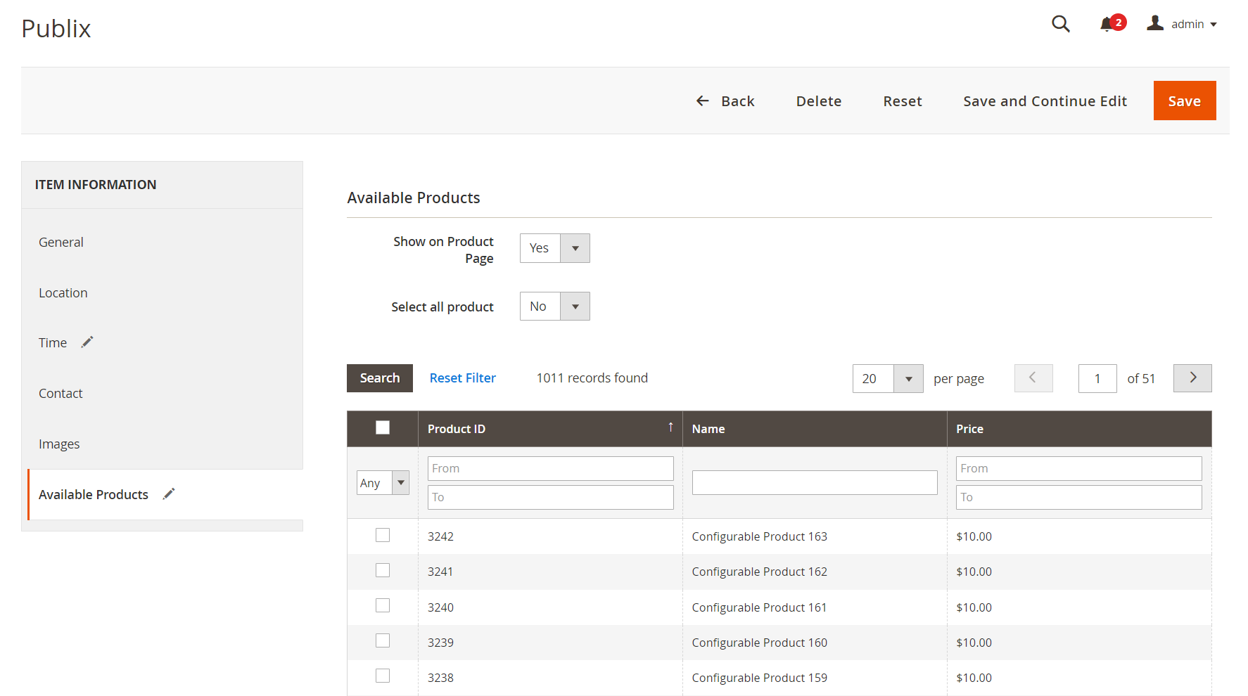Click the Name filter input field

pos(814,483)
